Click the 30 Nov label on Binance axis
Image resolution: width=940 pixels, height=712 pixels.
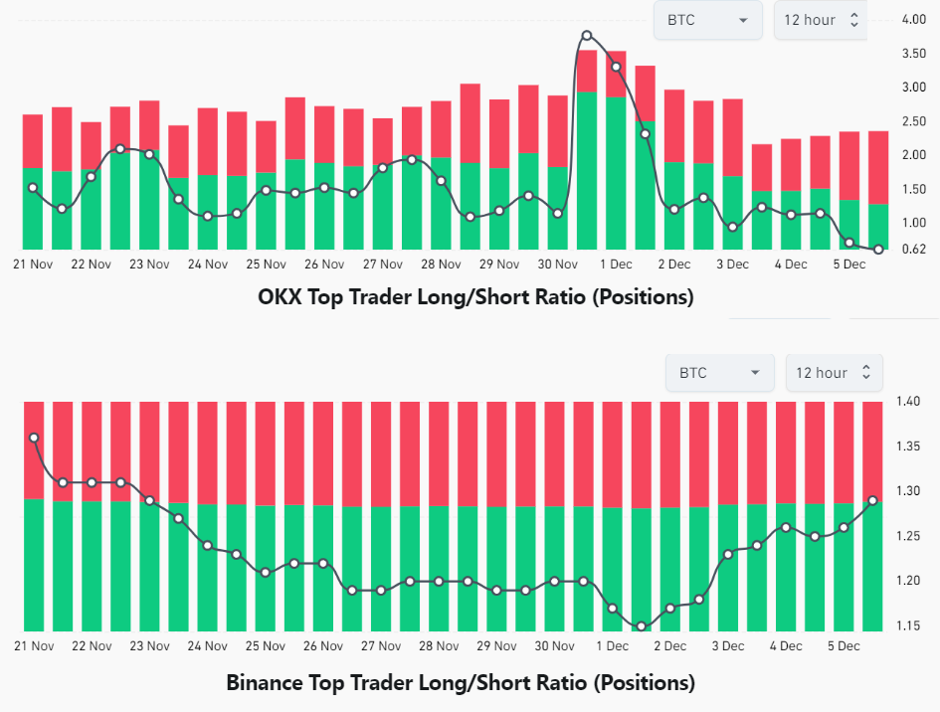(x=554, y=646)
